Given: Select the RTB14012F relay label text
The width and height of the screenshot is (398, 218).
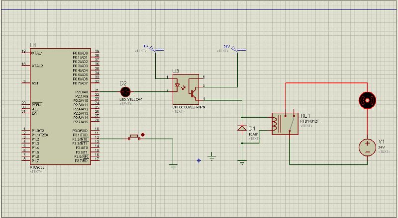Looking at the screenshot, I should coord(309,121).
